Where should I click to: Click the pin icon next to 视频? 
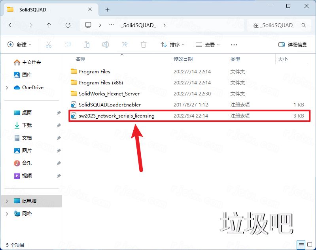[59, 176]
